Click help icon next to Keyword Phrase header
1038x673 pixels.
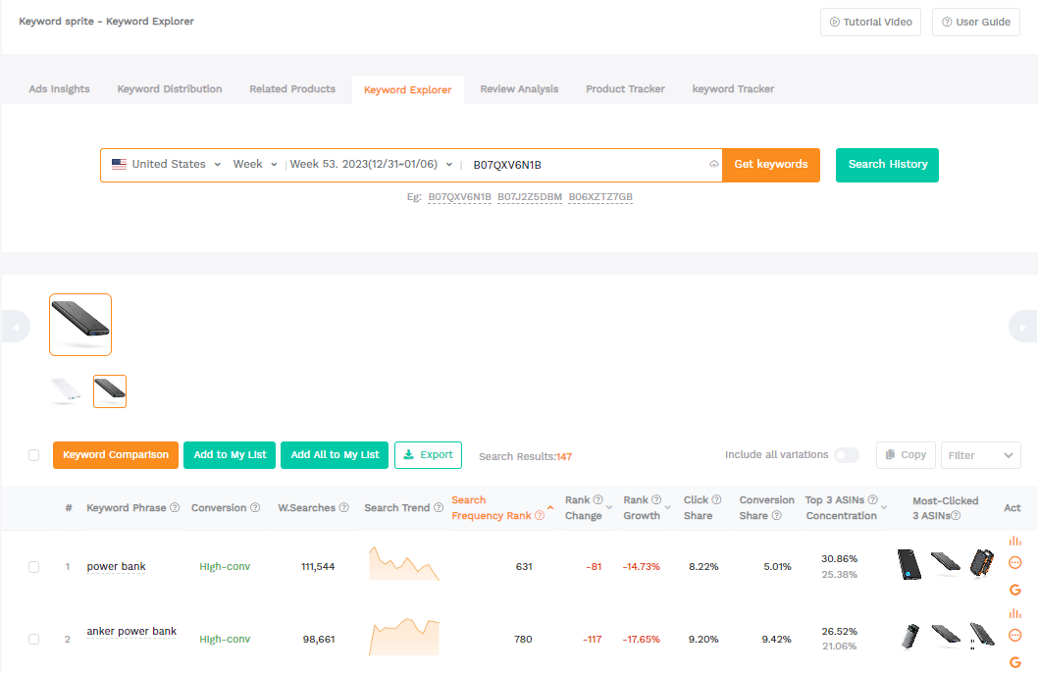point(175,508)
